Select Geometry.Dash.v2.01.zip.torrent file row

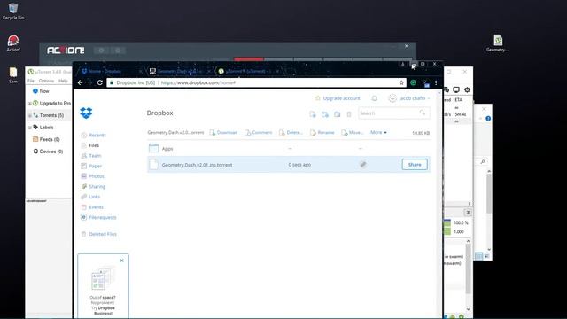point(289,165)
